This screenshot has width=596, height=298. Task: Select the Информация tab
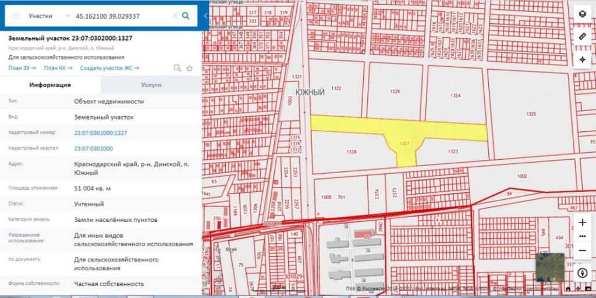coord(50,85)
